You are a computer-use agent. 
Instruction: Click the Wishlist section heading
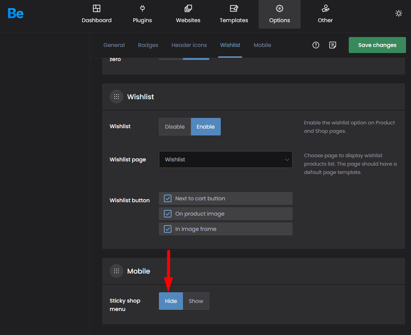coord(141,97)
